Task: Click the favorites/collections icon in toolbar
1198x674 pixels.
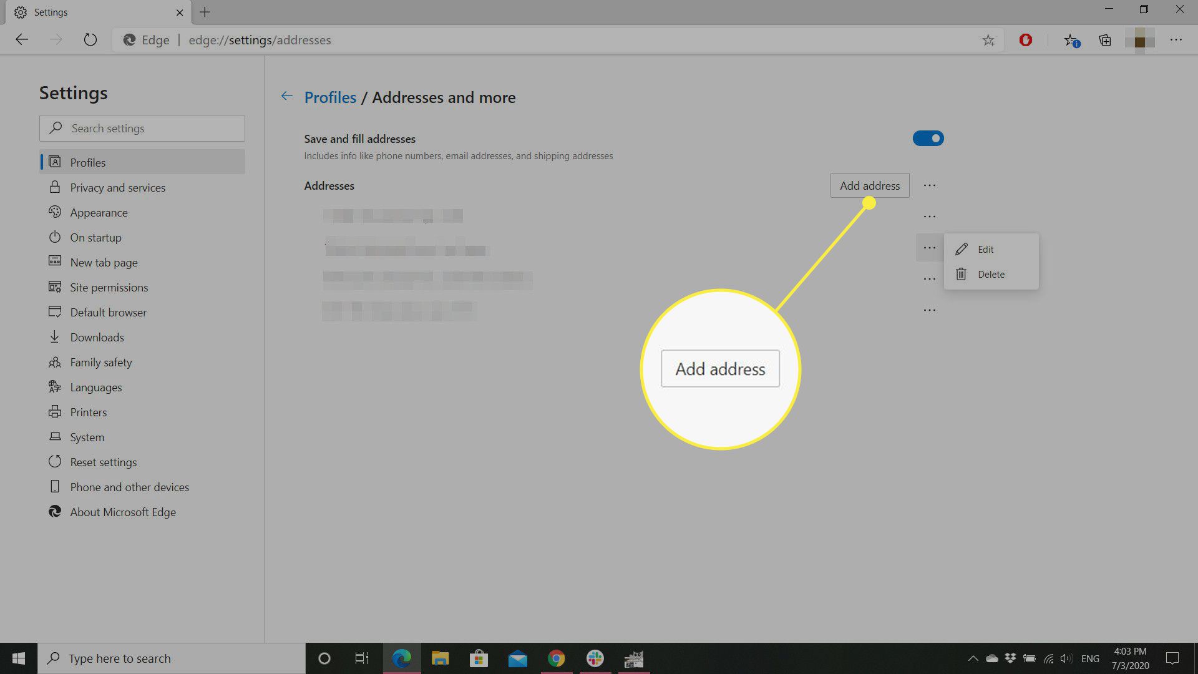Action: [x=1106, y=39]
